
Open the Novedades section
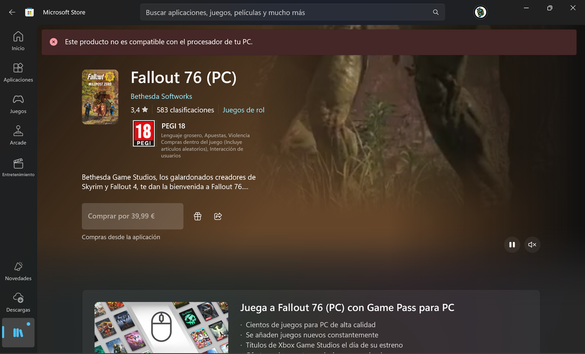point(18,271)
